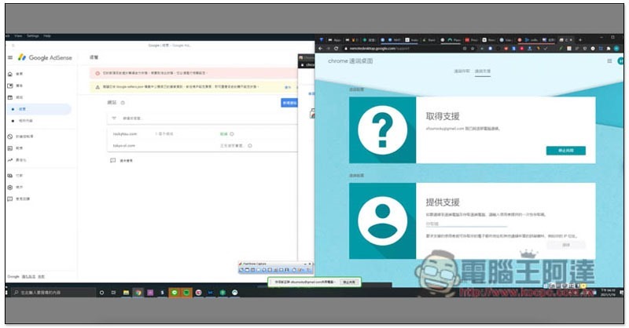Open the home item in AdSense sidebar
The width and height of the screenshot is (629, 328).
(16, 74)
